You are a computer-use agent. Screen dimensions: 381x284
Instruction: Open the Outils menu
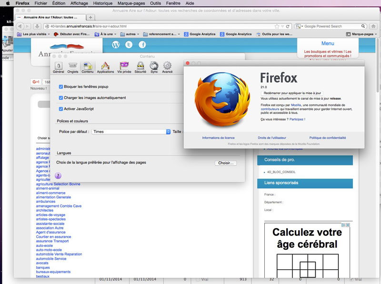coord(156,3)
